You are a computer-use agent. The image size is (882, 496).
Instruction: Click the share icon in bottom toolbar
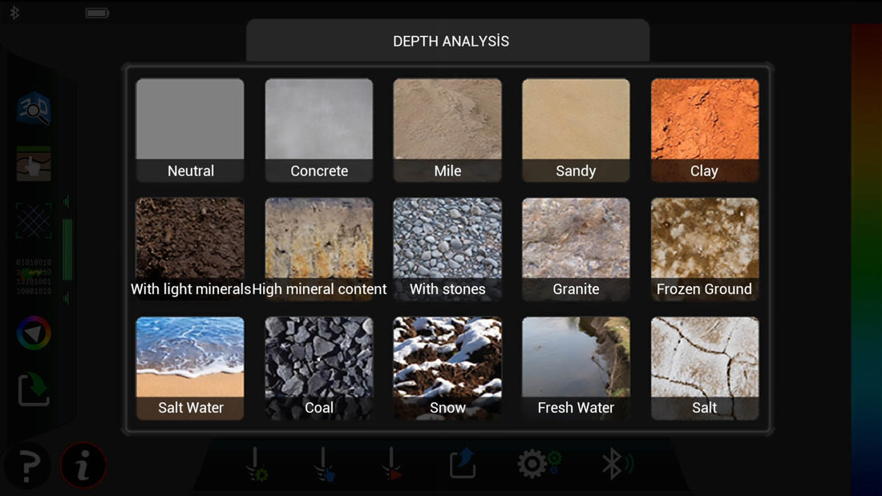[462, 464]
